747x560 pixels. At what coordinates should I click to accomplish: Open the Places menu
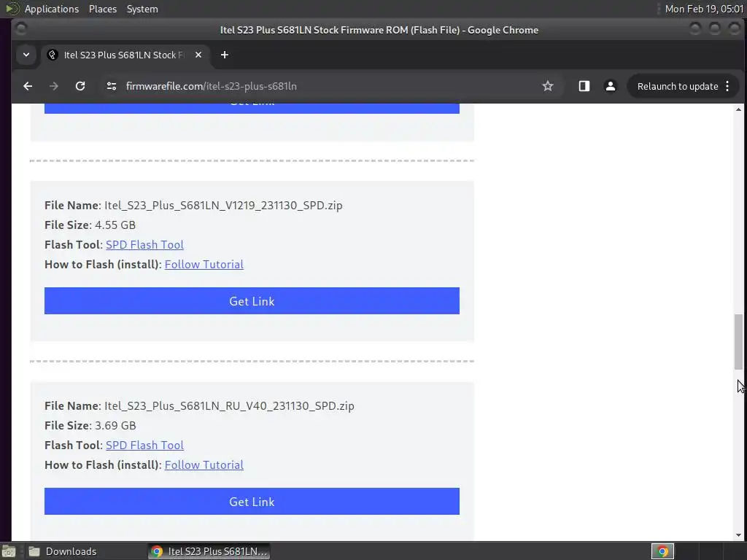tap(103, 9)
